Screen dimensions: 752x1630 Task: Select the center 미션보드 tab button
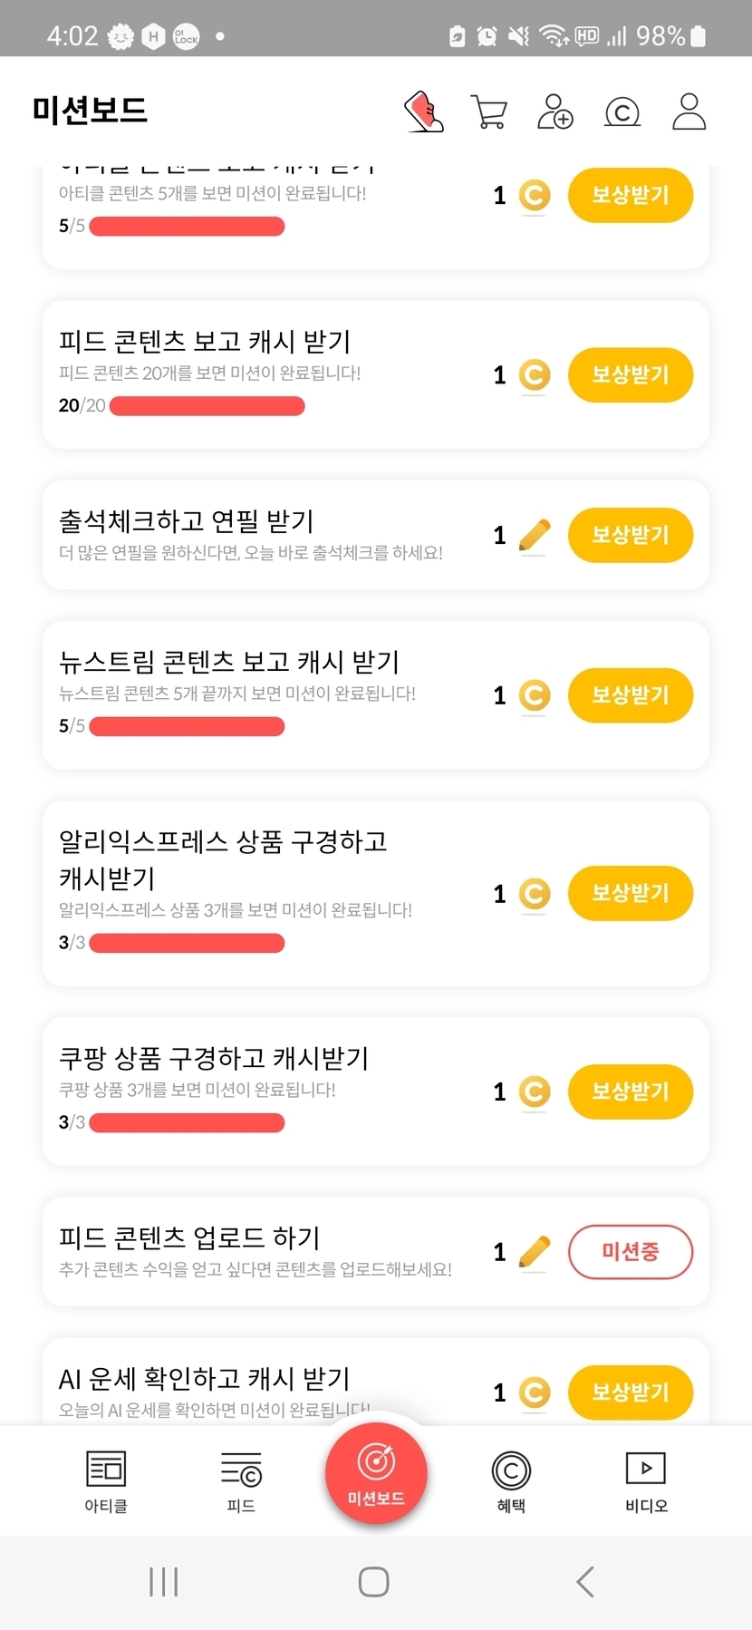tap(376, 1474)
